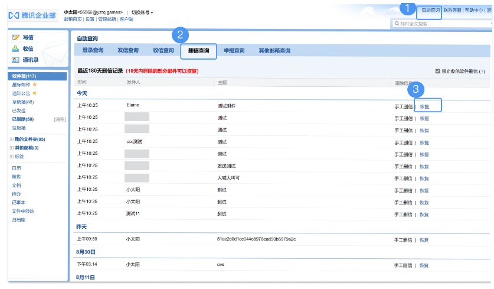Viewport: 494px width, 289px height.
Task: Switch to the 发信查询 tab
Action: pyautogui.click(x=128, y=50)
